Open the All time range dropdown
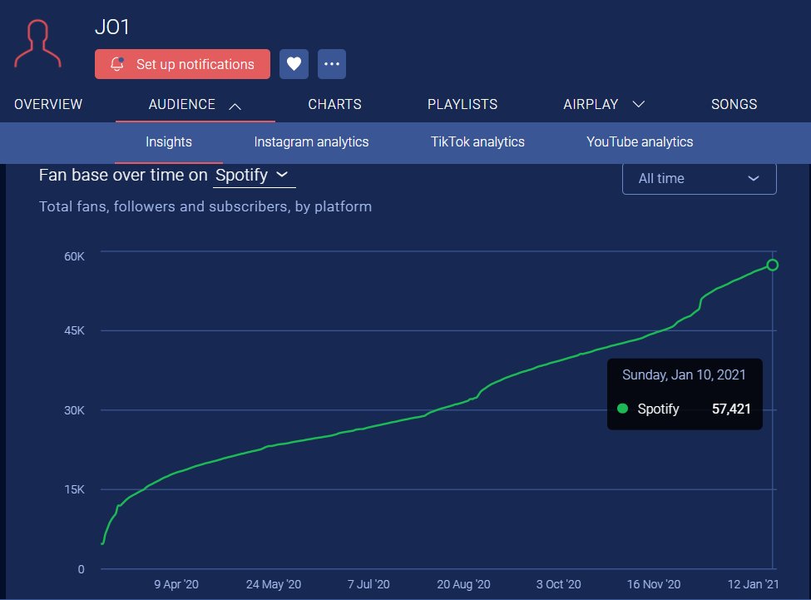 [700, 178]
